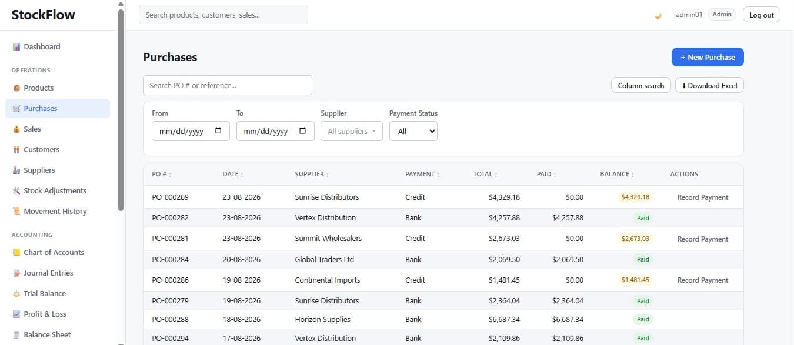Click the StockFlow logo
Image resolution: width=794 pixels, height=345 pixels.
(44, 15)
